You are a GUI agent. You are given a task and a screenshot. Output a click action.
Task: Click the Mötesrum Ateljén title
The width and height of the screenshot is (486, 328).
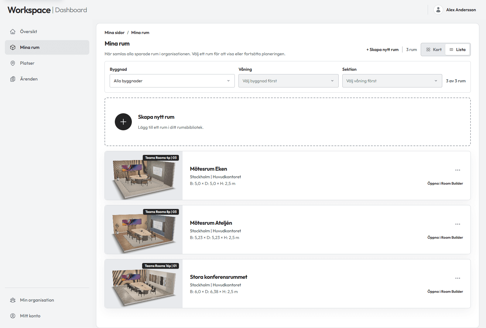(x=211, y=223)
